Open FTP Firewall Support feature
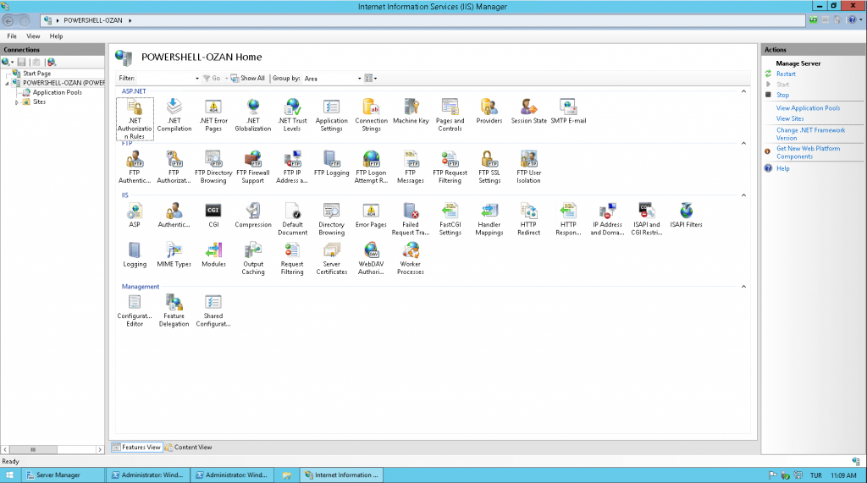Image resolution: width=867 pixels, height=483 pixels. (x=252, y=167)
